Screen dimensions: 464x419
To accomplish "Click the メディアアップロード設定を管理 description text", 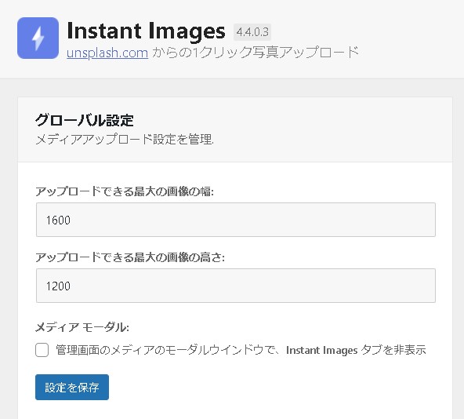I will (x=125, y=139).
